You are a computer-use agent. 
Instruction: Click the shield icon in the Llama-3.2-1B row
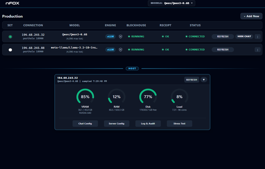click(x=121, y=49)
